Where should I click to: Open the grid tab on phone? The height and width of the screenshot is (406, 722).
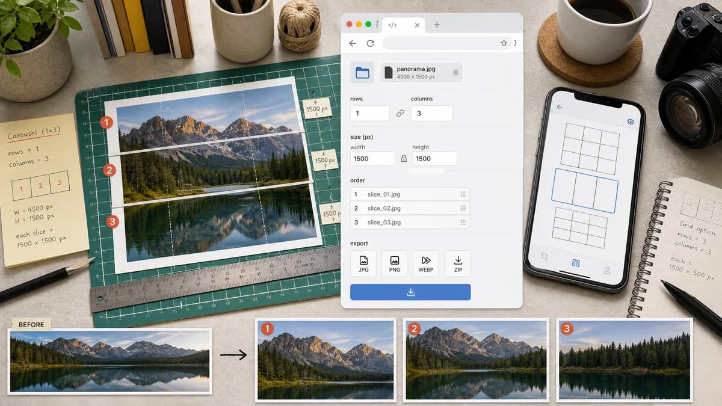[x=576, y=263]
